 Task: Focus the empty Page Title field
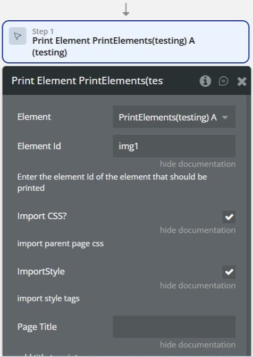coord(174,327)
